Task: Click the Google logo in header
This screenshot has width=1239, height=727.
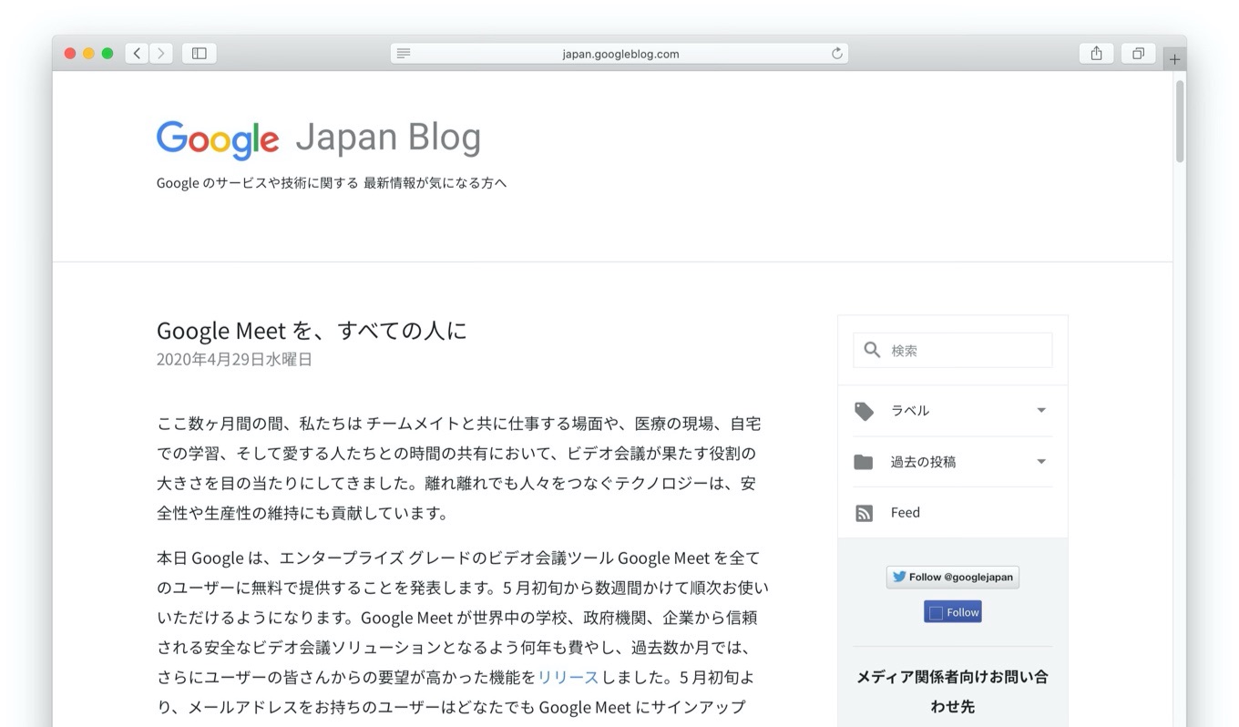Action: click(x=218, y=139)
